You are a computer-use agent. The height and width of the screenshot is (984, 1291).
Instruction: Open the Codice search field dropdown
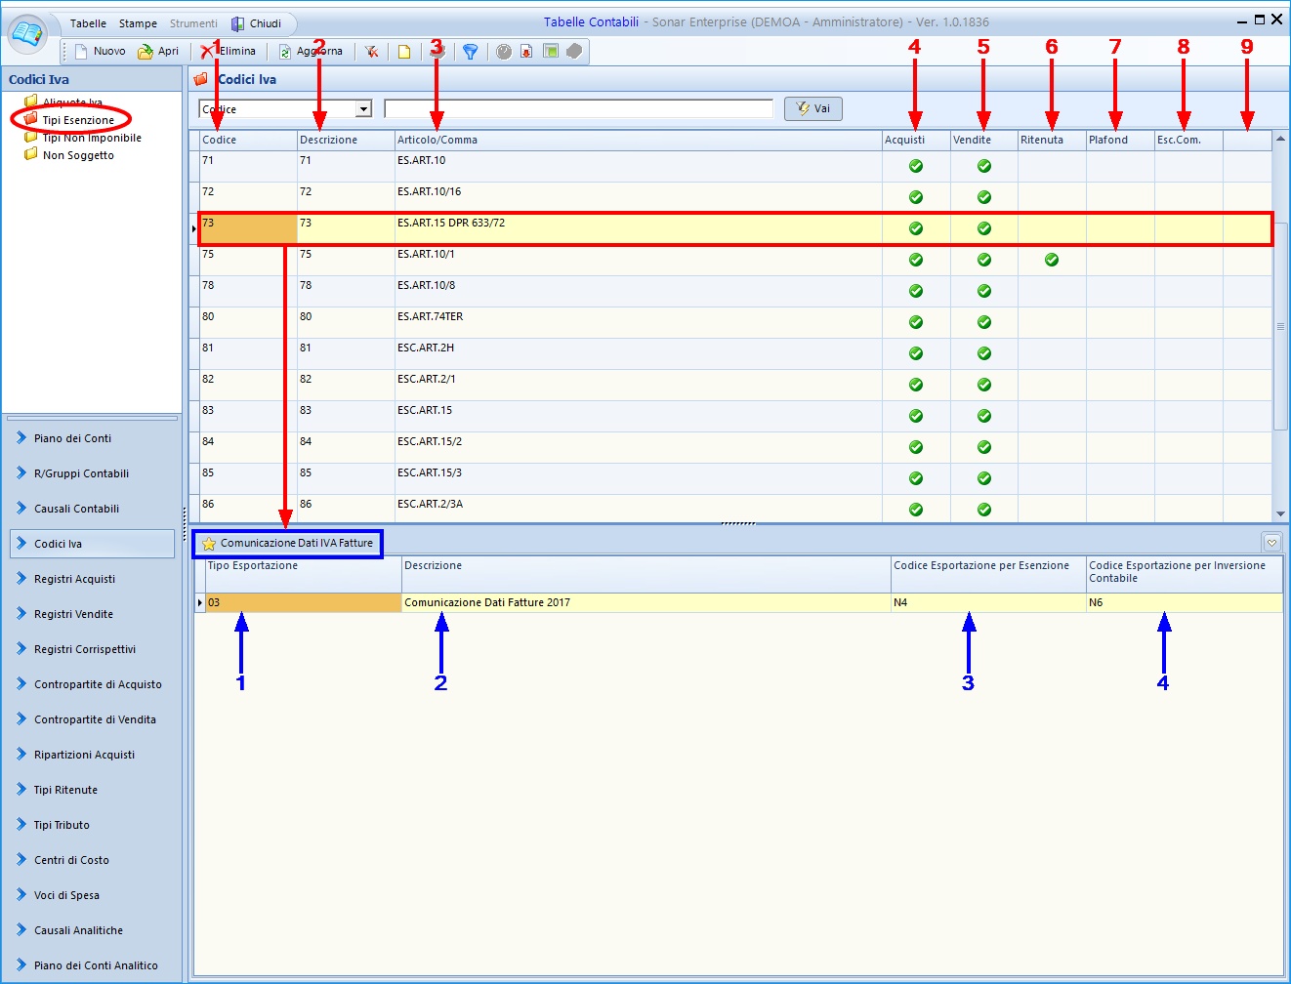[363, 109]
